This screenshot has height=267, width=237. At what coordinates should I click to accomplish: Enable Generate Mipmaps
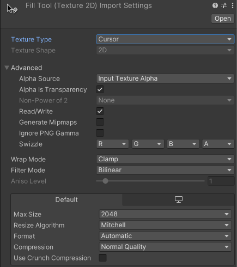(100, 122)
